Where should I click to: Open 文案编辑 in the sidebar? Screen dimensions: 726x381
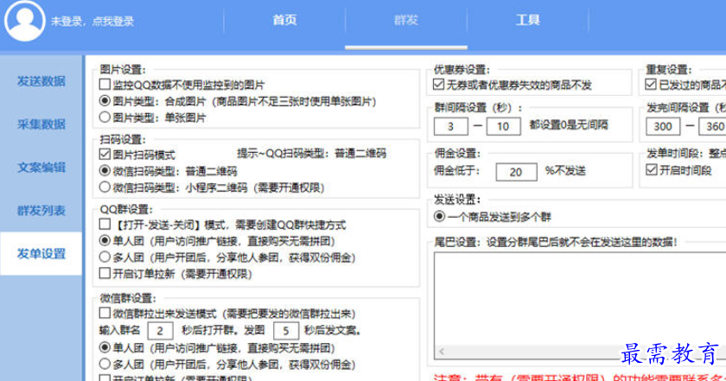[x=41, y=167]
